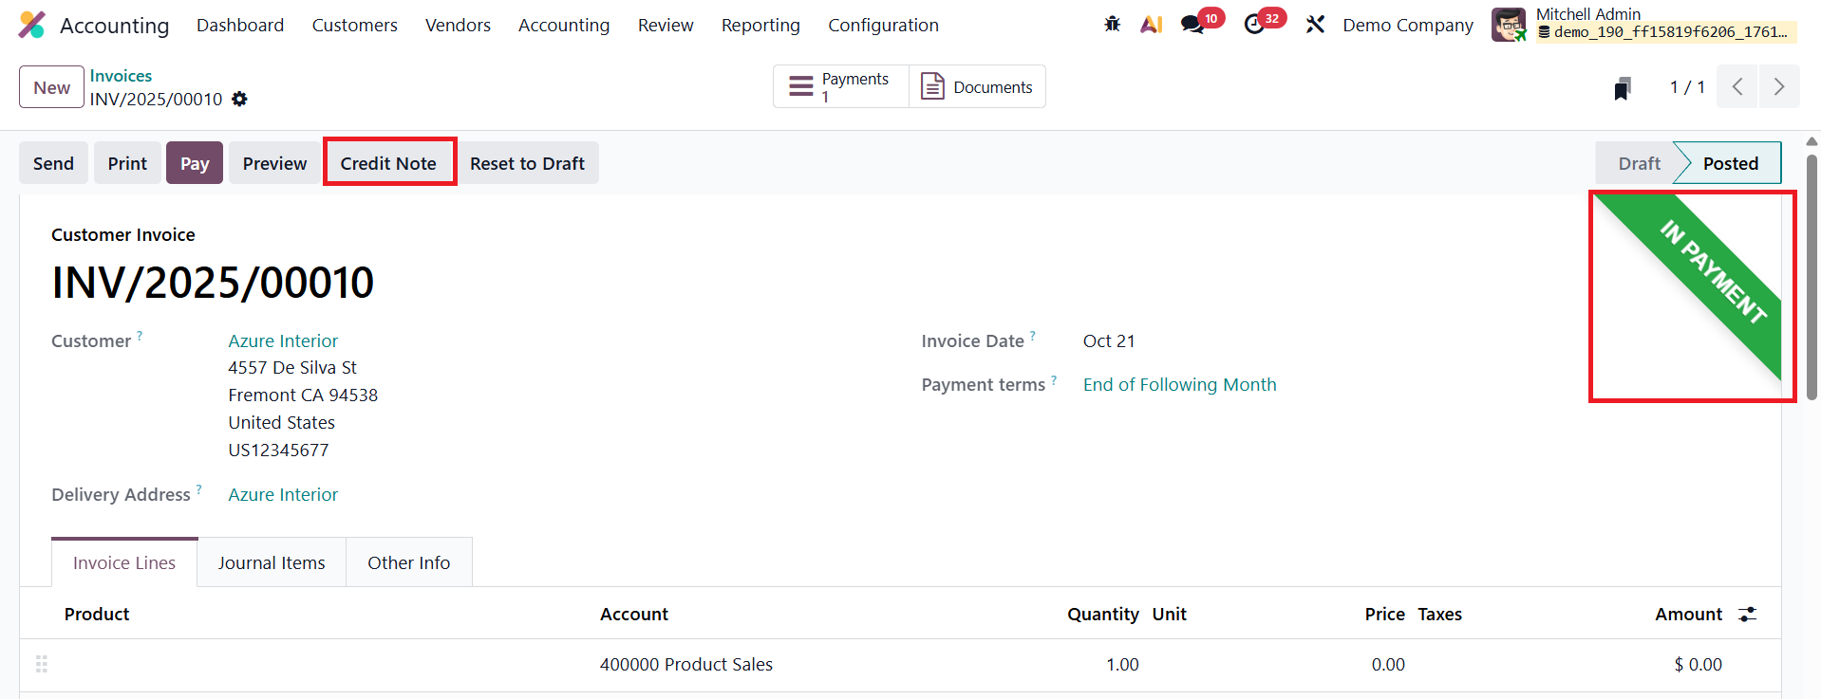The height and width of the screenshot is (699, 1821).
Task: Open the AI assistant icon
Action: 1152,25
